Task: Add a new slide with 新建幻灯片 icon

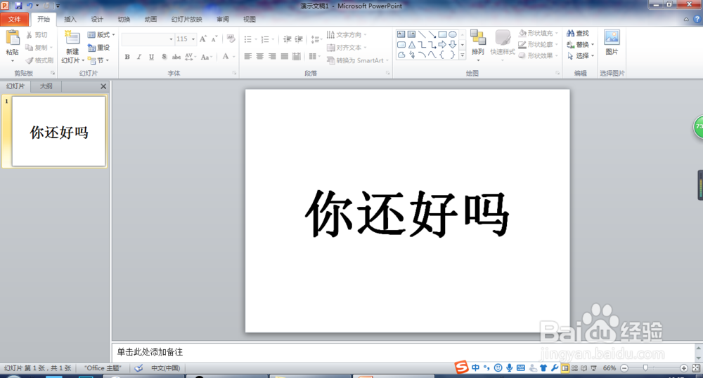Action: point(72,38)
